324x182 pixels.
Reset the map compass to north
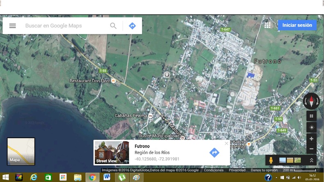[311, 101]
